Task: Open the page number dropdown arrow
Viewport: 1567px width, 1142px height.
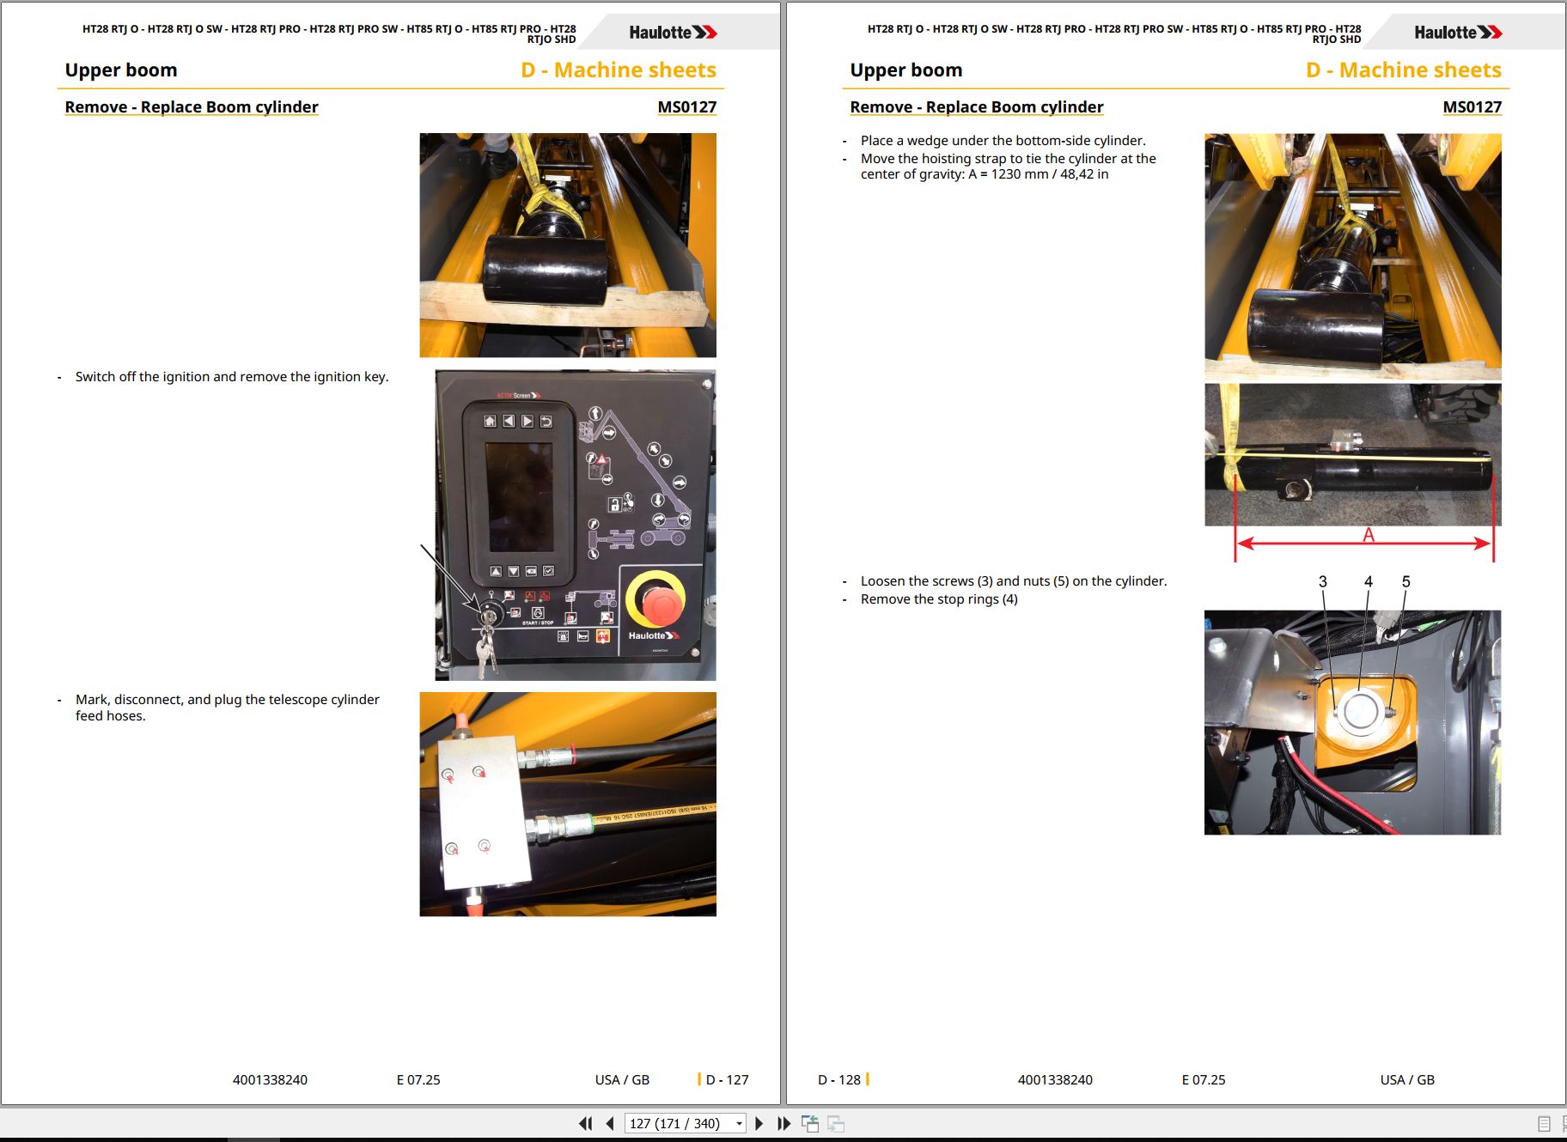Action: click(x=739, y=1123)
